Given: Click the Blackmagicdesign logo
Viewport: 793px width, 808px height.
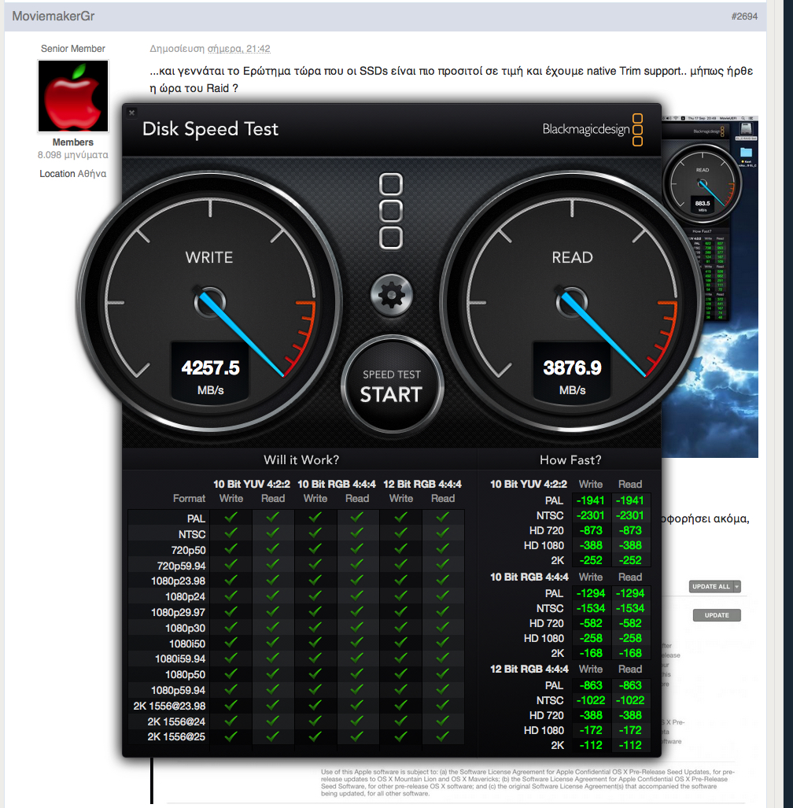Looking at the screenshot, I should point(592,129).
